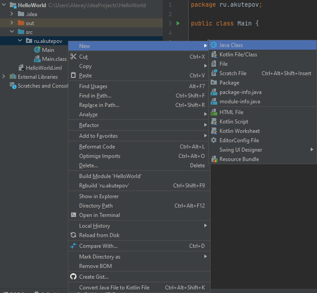
Task: Expand External Libraries node
Action: pyautogui.click(x=4, y=76)
